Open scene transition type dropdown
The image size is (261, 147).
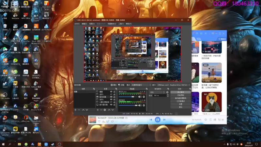157,92
